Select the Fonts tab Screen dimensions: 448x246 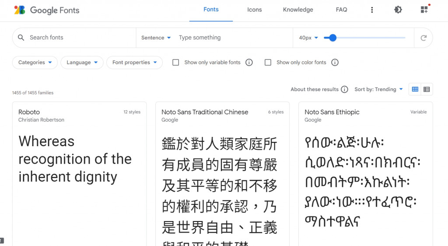coord(211,10)
